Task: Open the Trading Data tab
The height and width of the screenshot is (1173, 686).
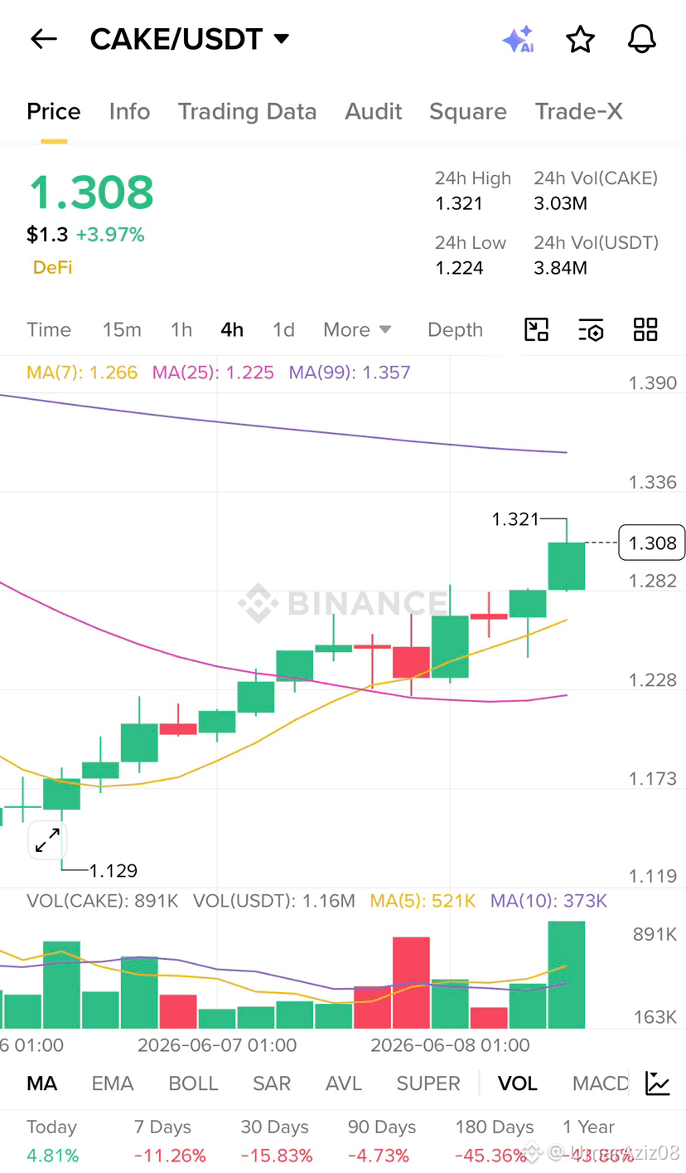Action: point(247,112)
